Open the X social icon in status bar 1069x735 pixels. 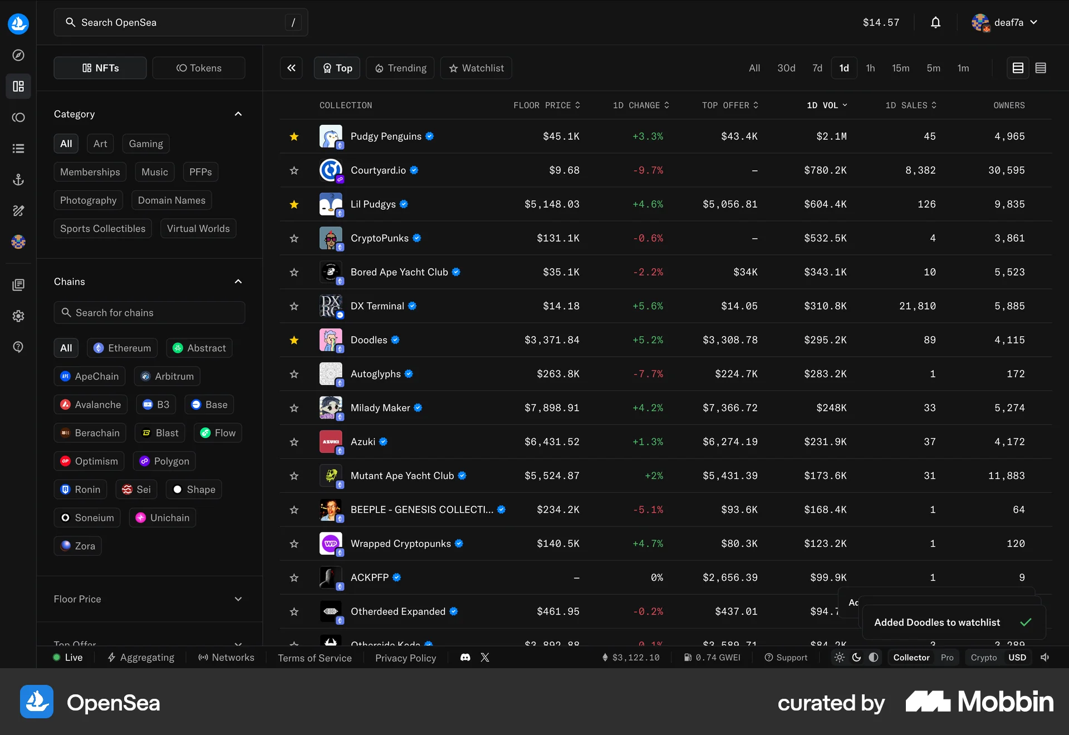[484, 658]
